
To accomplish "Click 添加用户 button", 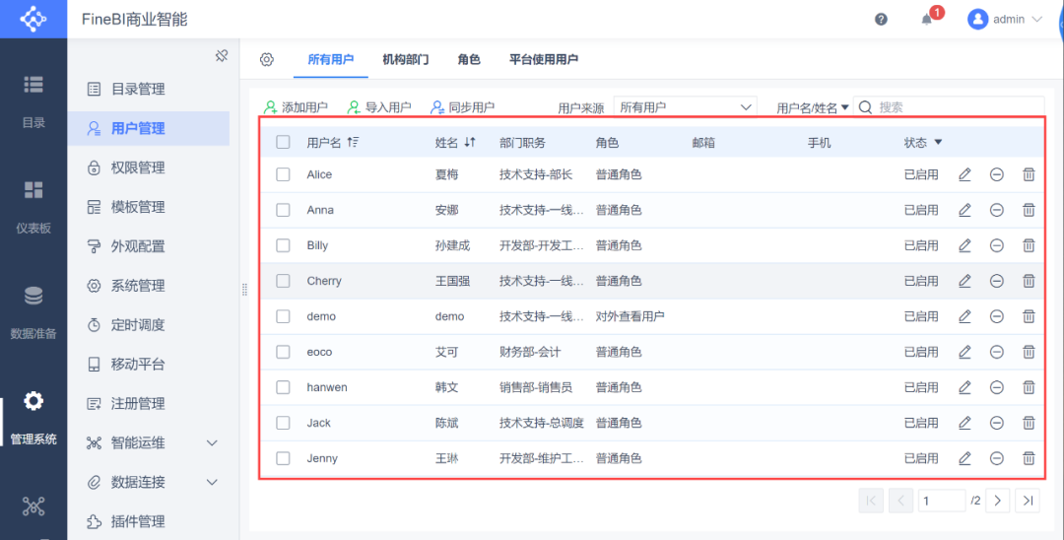I will tap(296, 107).
